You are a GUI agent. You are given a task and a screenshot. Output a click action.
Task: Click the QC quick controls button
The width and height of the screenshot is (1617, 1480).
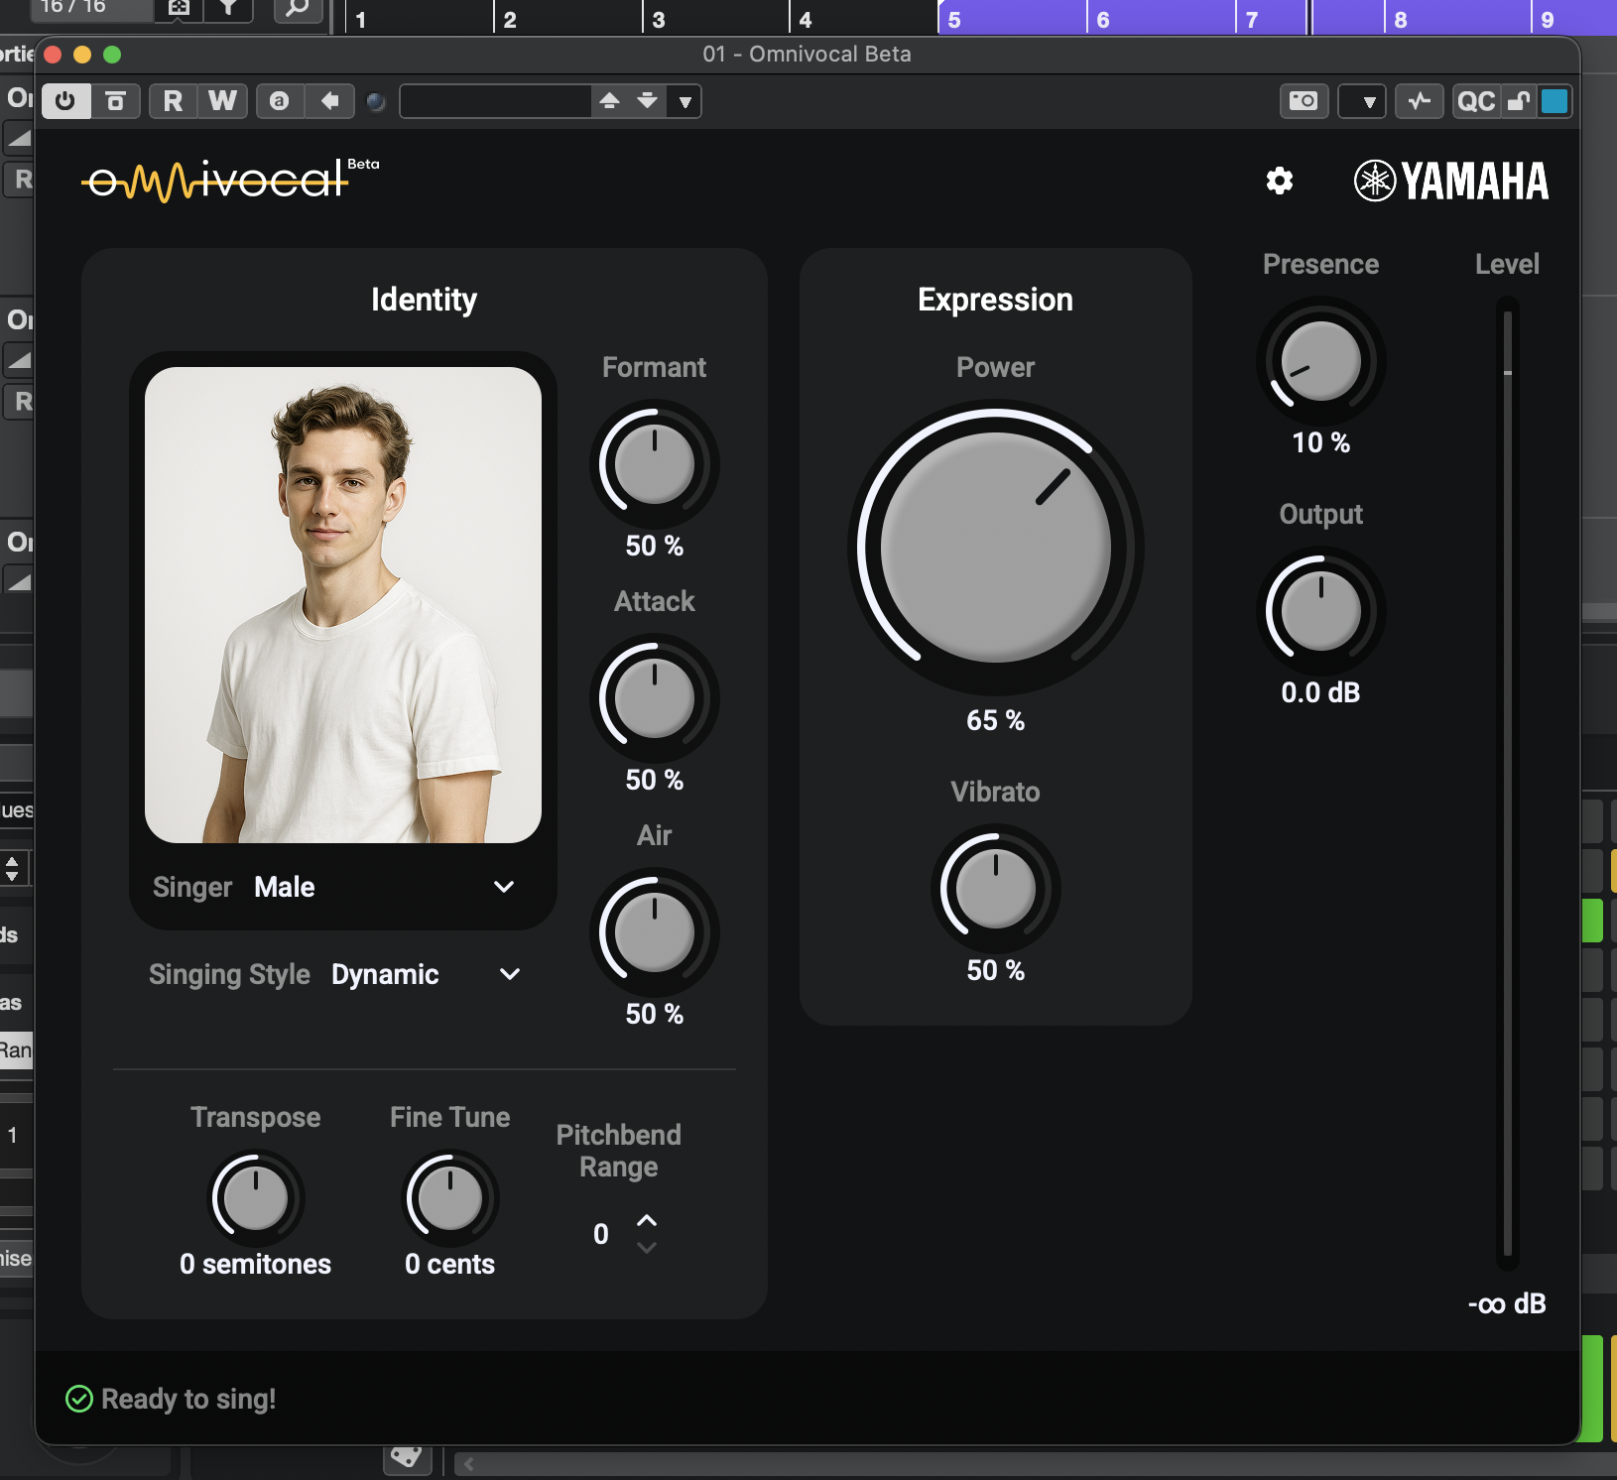click(x=1475, y=101)
